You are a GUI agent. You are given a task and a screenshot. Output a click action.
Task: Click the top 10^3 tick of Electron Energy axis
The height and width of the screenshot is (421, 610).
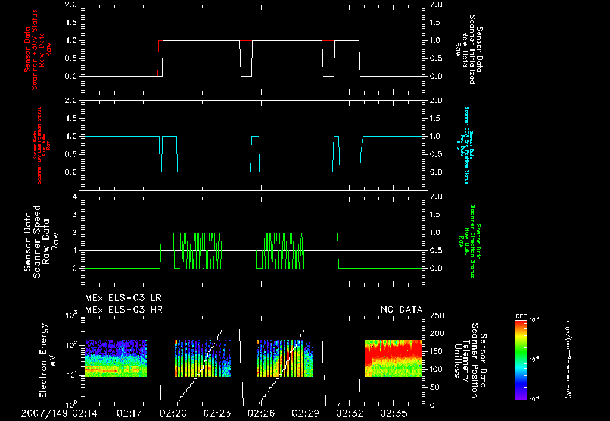pos(71,315)
